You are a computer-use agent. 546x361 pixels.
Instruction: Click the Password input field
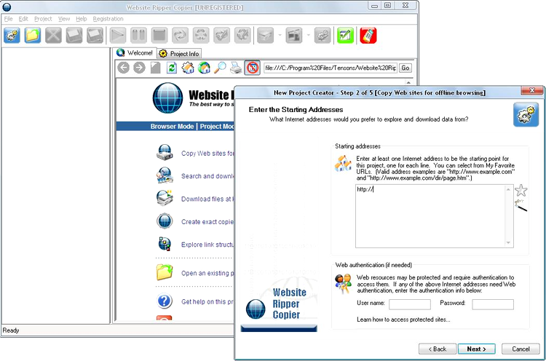click(x=492, y=304)
